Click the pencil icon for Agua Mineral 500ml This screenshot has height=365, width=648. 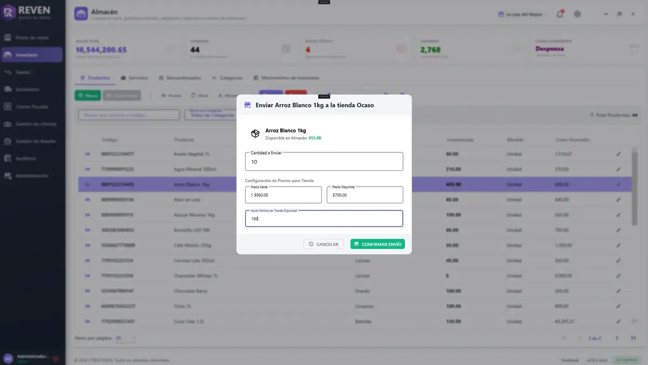[618, 169]
